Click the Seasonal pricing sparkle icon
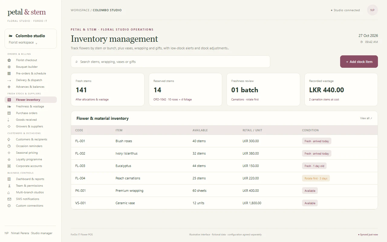This screenshot has width=387, height=242. 9,153
